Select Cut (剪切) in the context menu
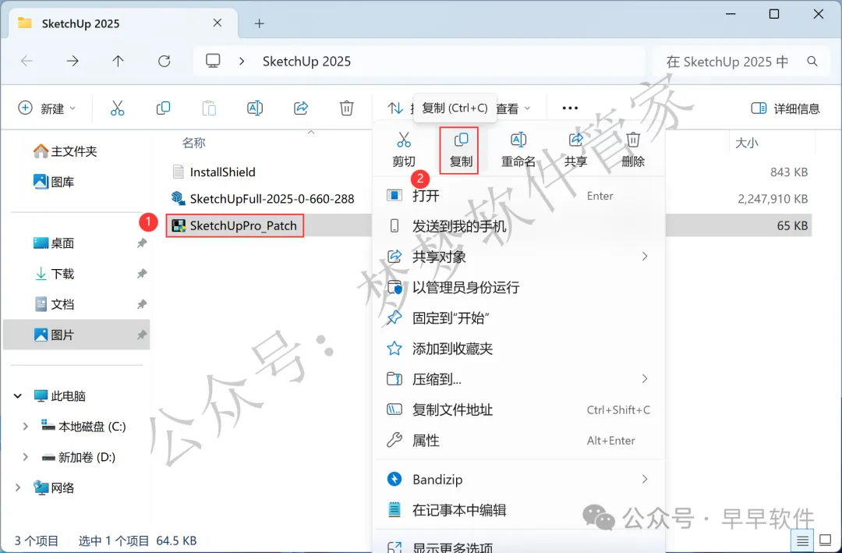 404,150
